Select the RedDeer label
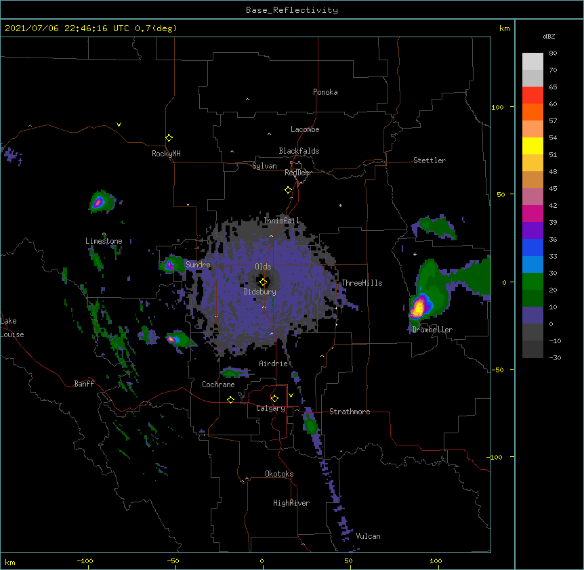The image size is (584, 570). (x=298, y=173)
